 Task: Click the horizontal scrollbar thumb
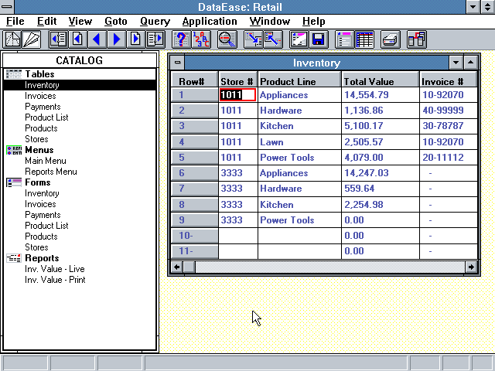(x=189, y=267)
